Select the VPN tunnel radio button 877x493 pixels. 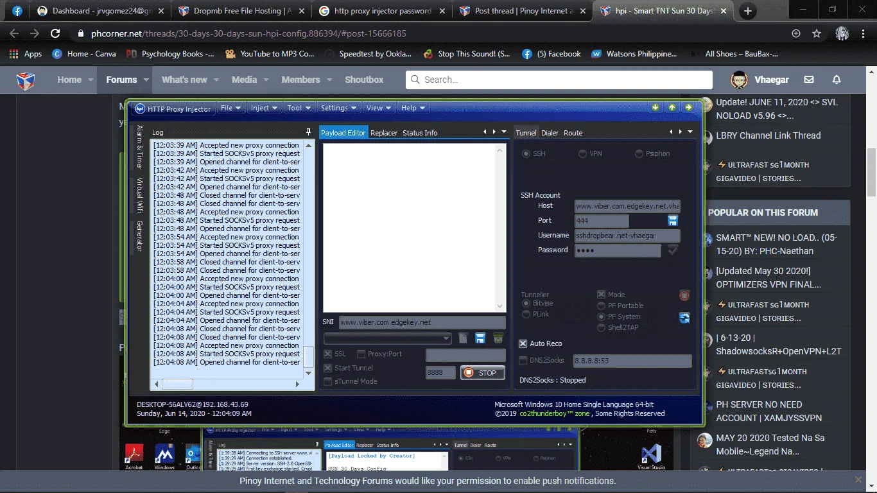coord(582,153)
